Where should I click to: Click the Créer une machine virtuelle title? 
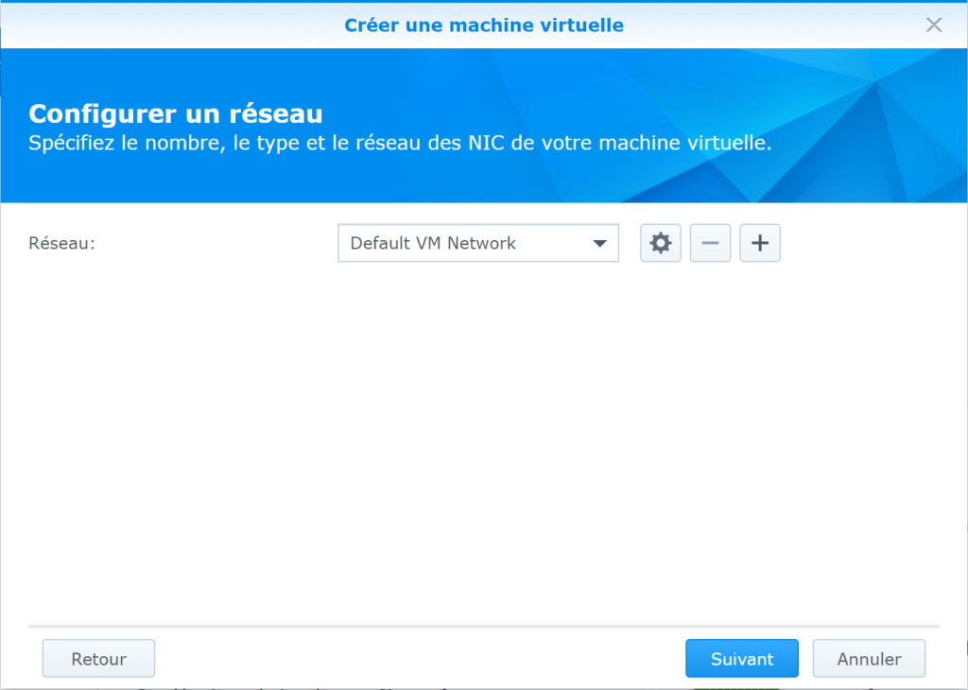point(484,25)
